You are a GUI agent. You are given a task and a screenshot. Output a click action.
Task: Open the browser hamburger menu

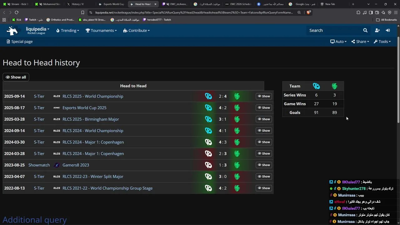click(396, 12)
